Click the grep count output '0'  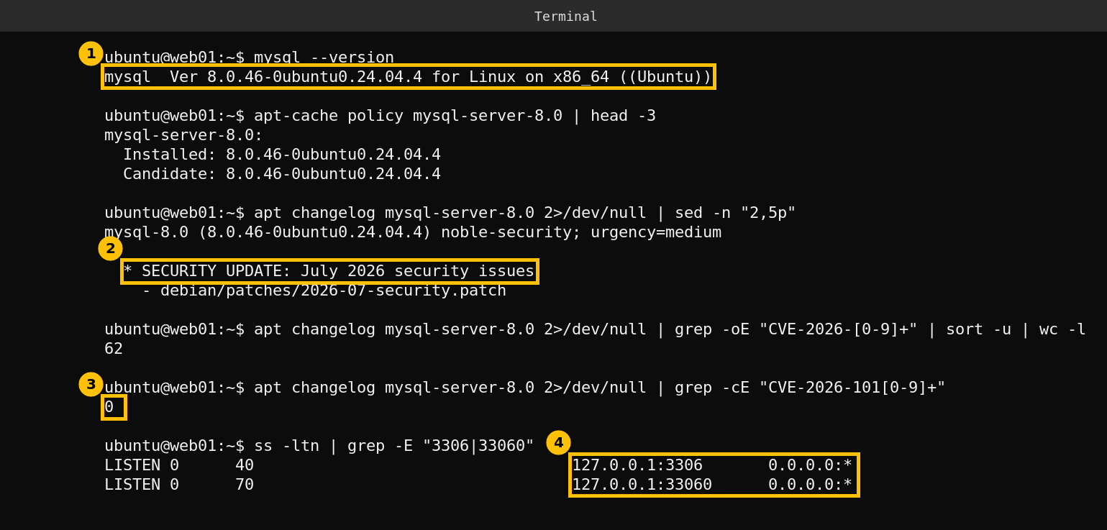pos(109,407)
